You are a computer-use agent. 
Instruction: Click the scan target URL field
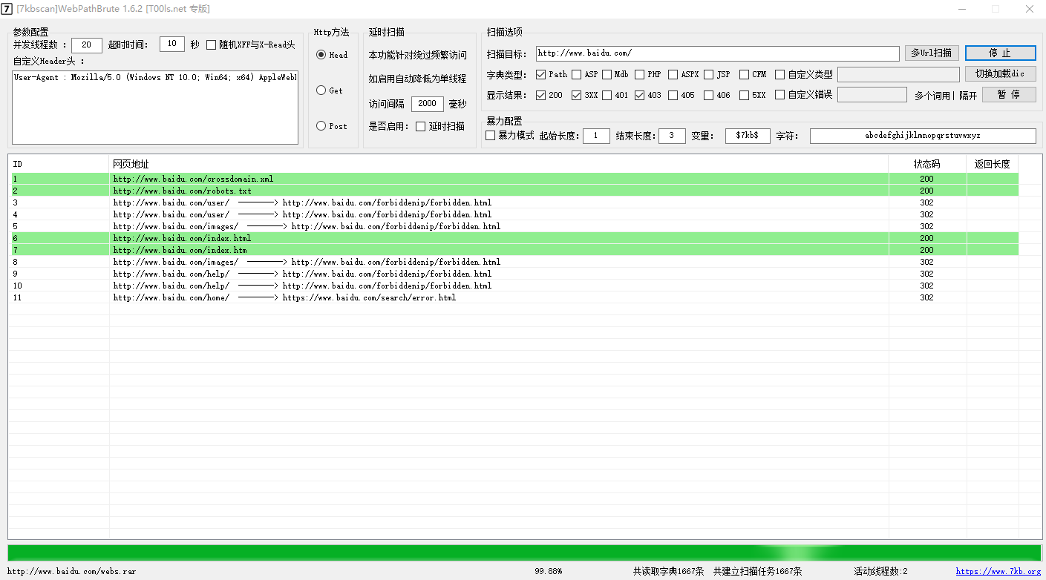coord(717,53)
